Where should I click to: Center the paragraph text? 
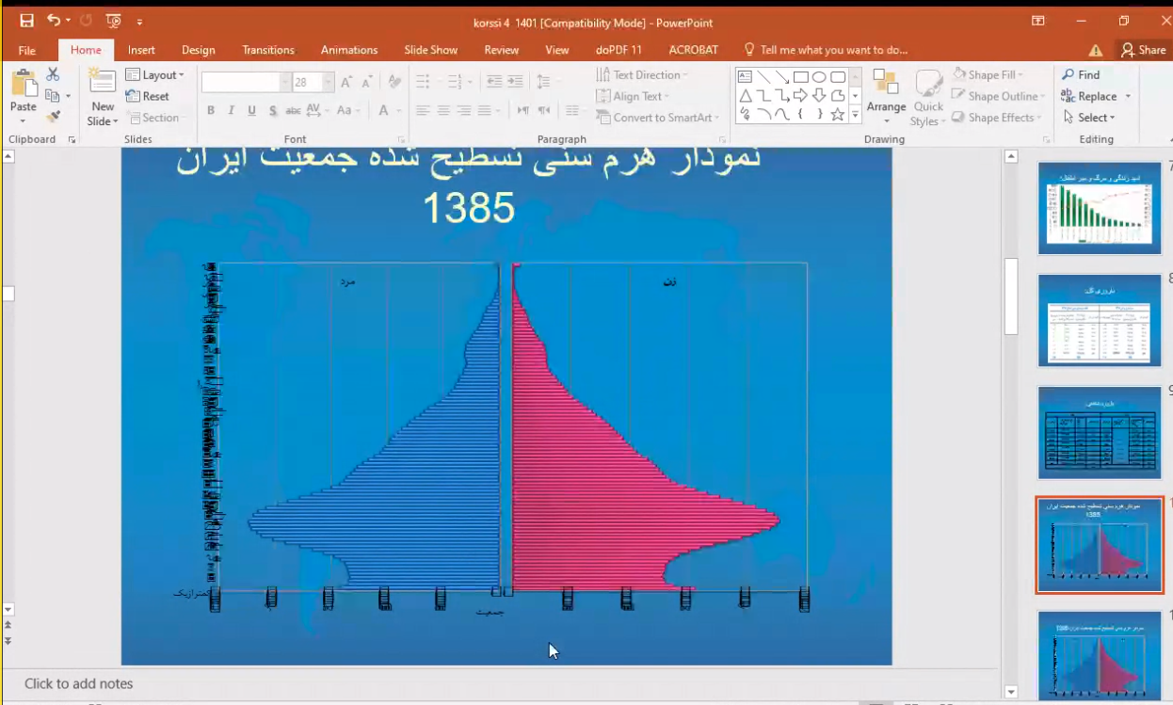point(443,111)
